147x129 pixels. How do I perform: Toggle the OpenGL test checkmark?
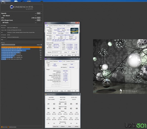tap(42, 13)
